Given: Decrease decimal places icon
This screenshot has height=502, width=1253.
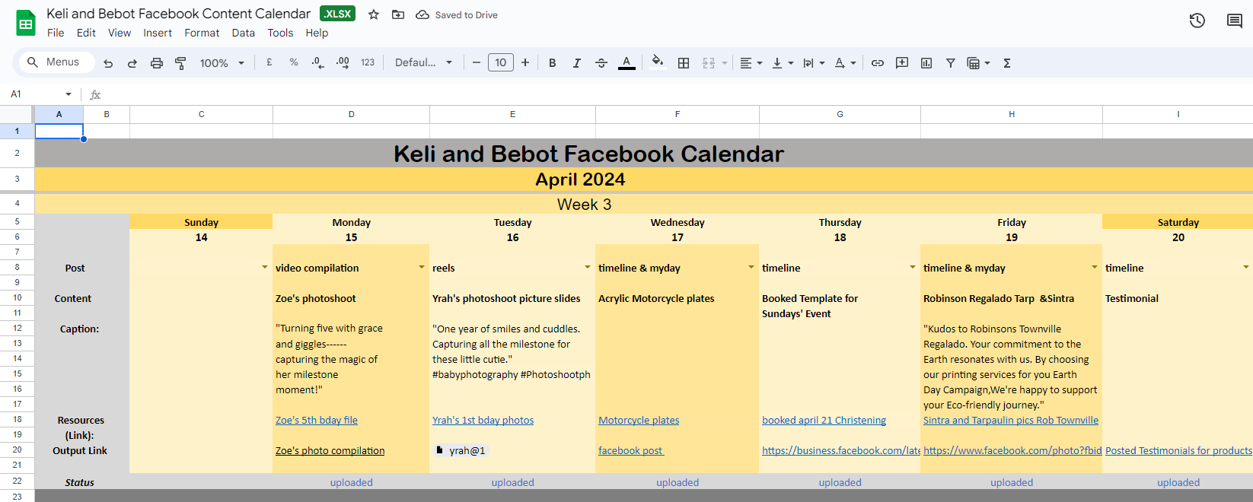Looking at the screenshot, I should coord(318,62).
